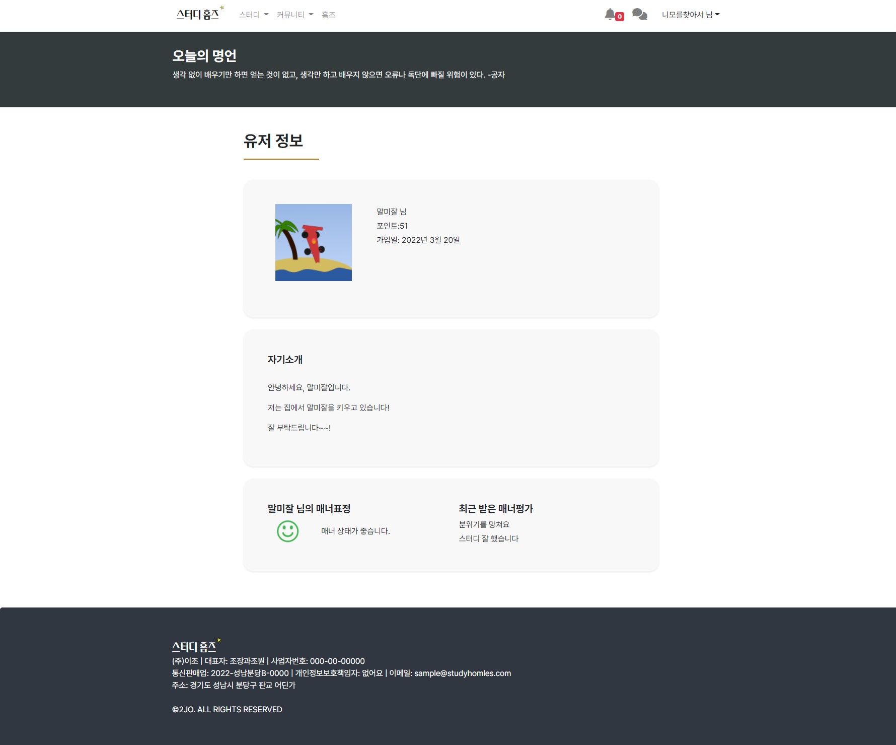Screen dimensions: 896x745
Task: Click the green smiley manner face icon
Action: pyautogui.click(x=287, y=531)
